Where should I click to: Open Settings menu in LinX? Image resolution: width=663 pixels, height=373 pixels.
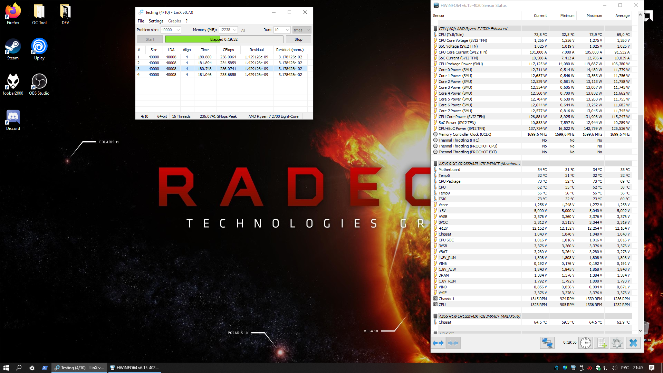click(156, 21)
